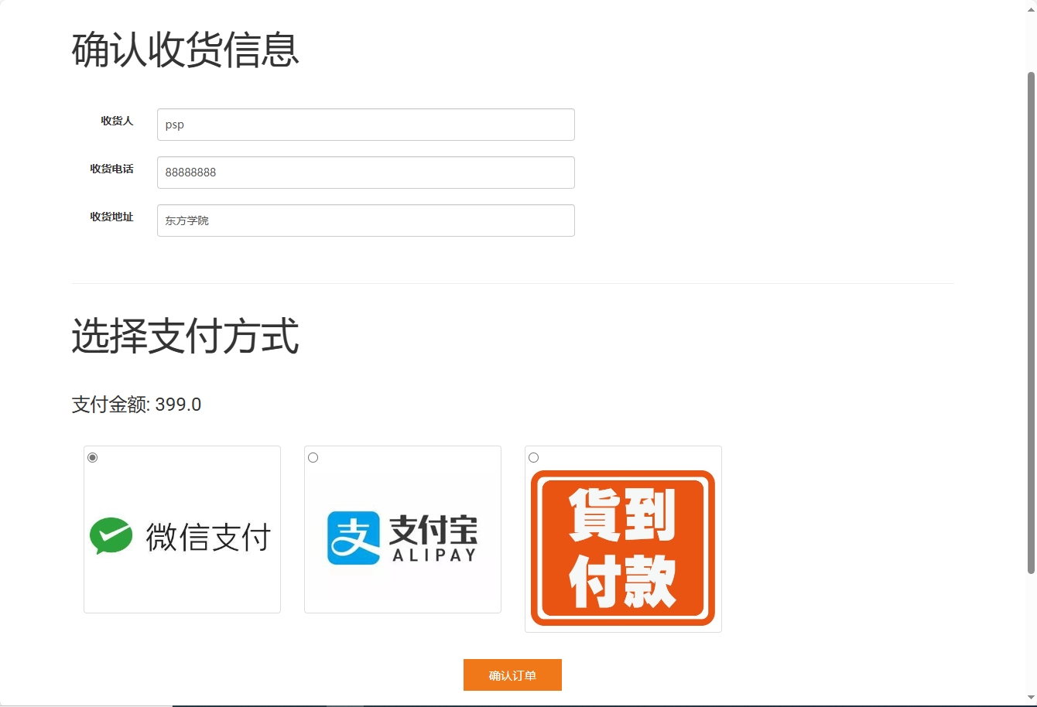
Task: Click the 选择支付方式 section heading
Action: [x=184, y=337]
